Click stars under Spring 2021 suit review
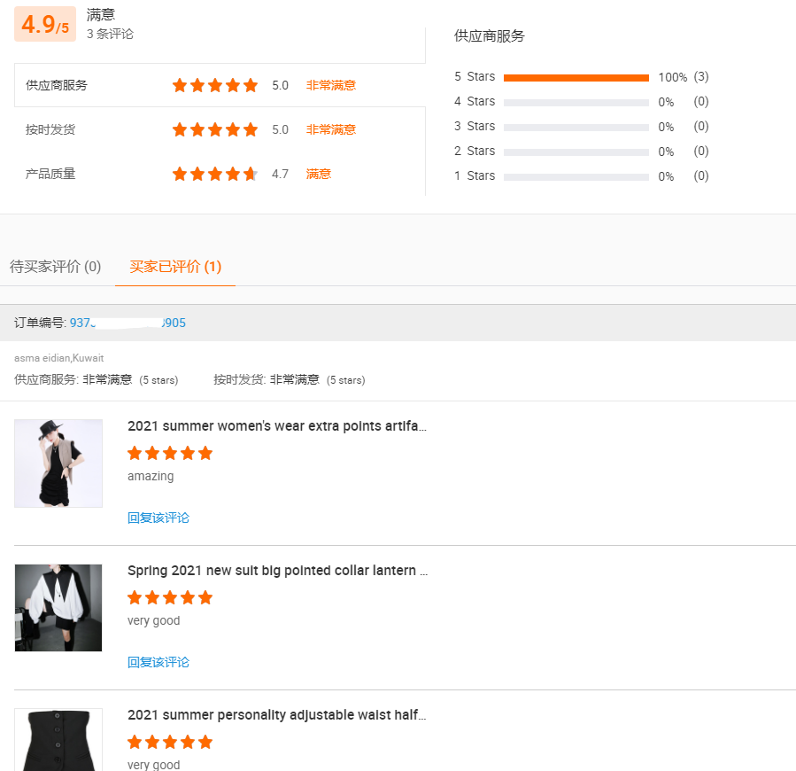 (x=170, y=597)
